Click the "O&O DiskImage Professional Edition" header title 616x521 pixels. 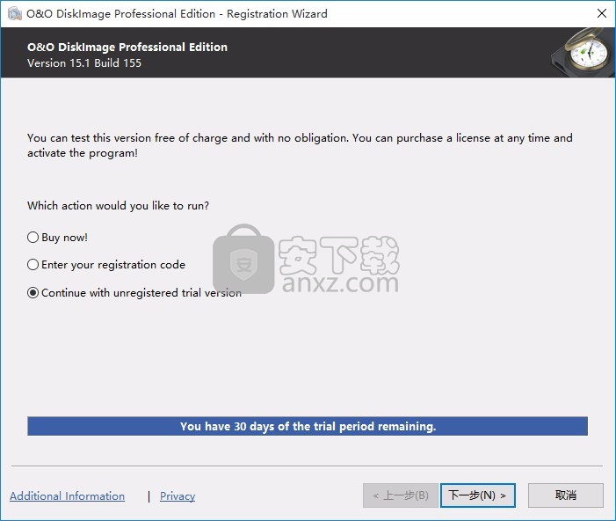[127, 47]
